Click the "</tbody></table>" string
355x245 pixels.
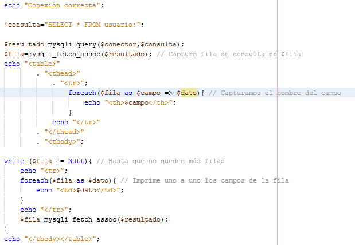pos(60,239)
